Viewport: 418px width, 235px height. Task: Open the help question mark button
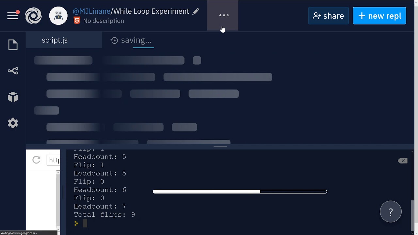click(x=391, y=211)
